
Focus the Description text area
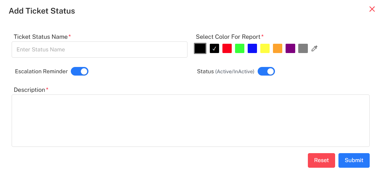(x=190, y=121)
